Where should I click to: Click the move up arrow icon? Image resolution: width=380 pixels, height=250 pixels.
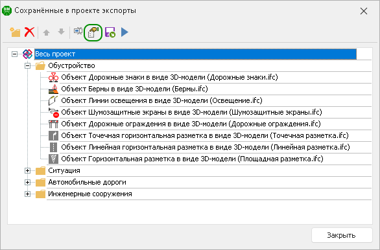[46, 32]
